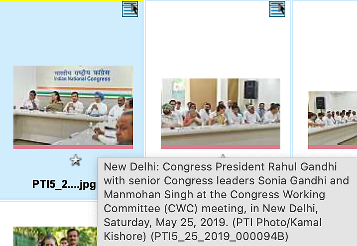Click the Indian National Congress banner in photo
The width and height of the screenshot is (357, 246).
(x=82, y=76)
